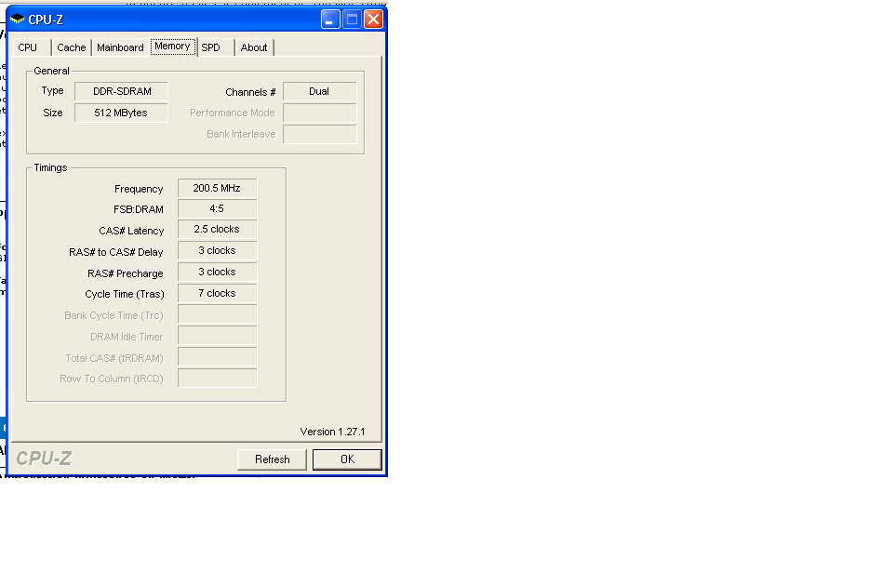Click the CPU-Z chip icon in title bar
Viewport: 895px width, 572px height.
[17, 20]
